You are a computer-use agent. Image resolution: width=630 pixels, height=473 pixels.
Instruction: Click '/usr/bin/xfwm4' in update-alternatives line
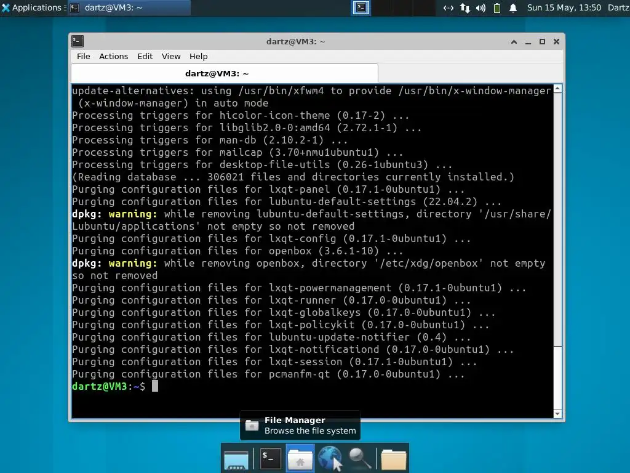pos(281,91)
